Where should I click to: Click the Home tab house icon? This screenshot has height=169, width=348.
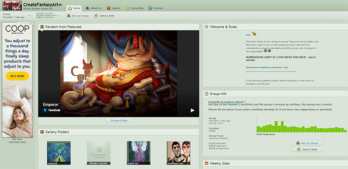pyautogui.click(x=70, y=8)
